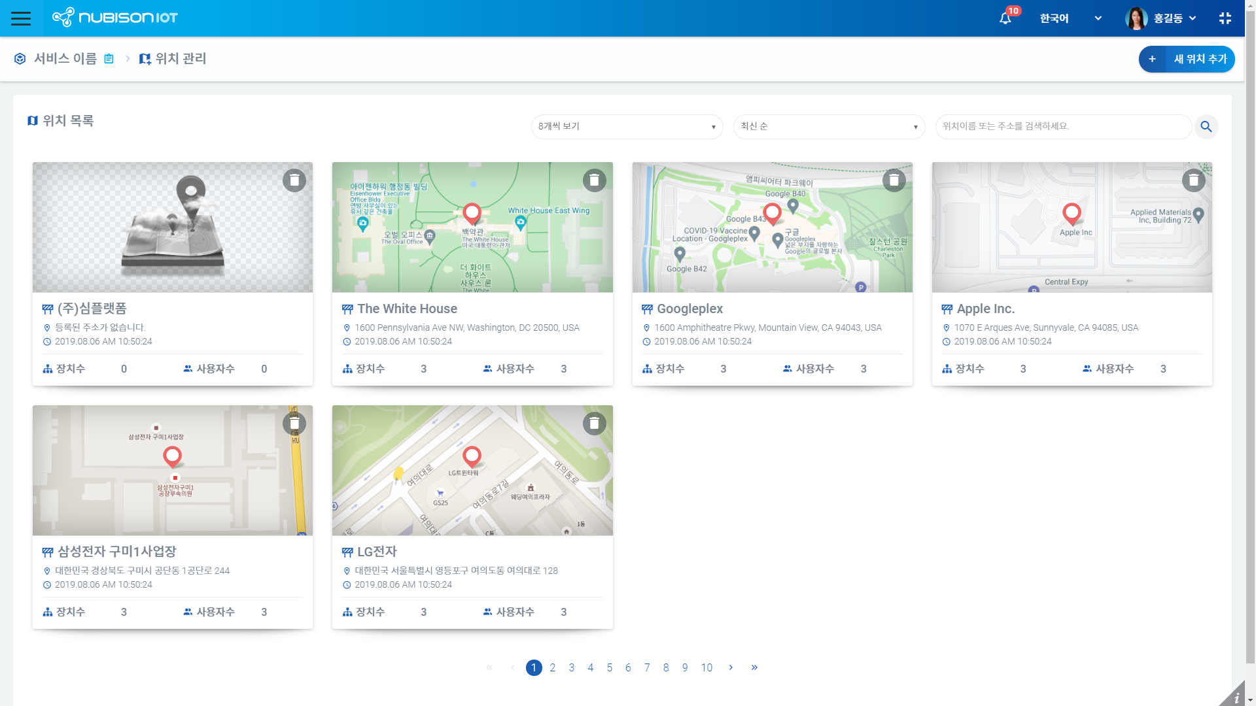Open the 서비스 이름 breadcrumb link
The image size is (1256, 706).
pos(65,59)
